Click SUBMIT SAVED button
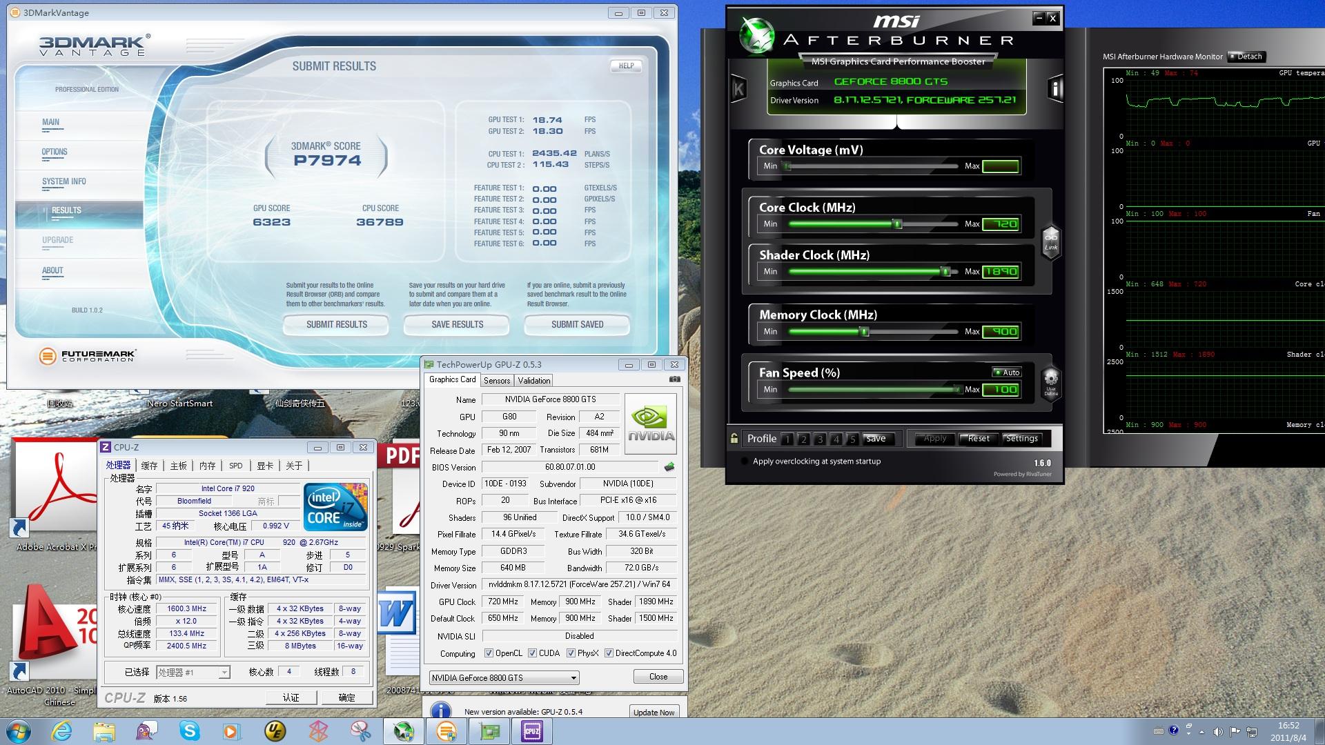This screenshot has height=745, width=1325. coord(577,324)
